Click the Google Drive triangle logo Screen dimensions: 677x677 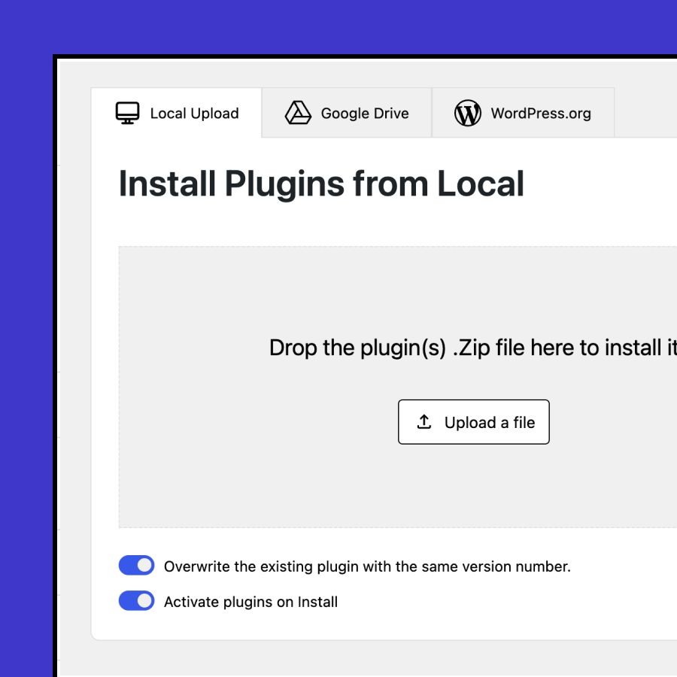pyautogui.click(x=298, y=114)
